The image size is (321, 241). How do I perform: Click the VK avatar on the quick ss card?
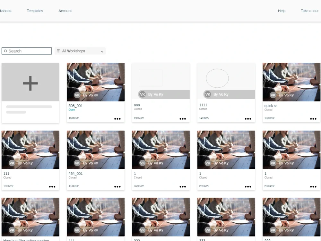(x=273, y=95)
